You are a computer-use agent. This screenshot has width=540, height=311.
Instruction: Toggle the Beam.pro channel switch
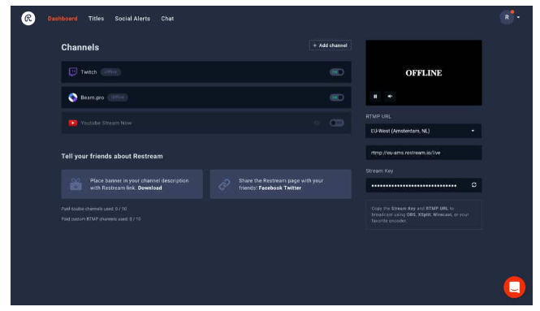(x=336, y=97)
